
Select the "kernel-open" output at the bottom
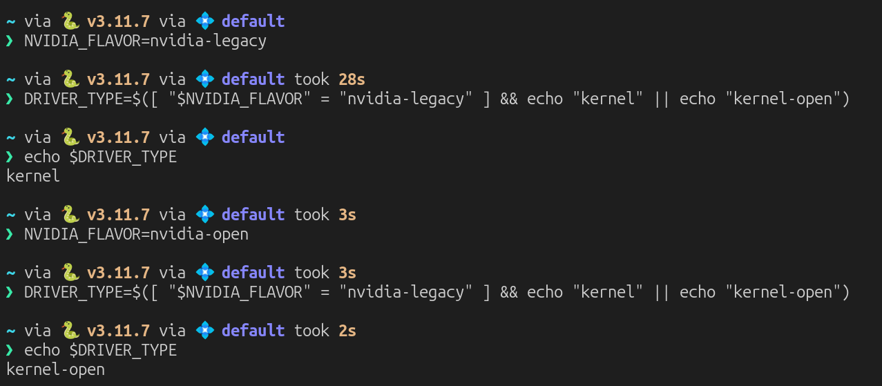pos(55,369)
